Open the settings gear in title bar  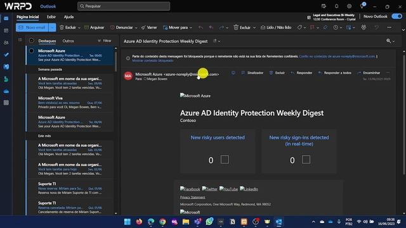350,6
